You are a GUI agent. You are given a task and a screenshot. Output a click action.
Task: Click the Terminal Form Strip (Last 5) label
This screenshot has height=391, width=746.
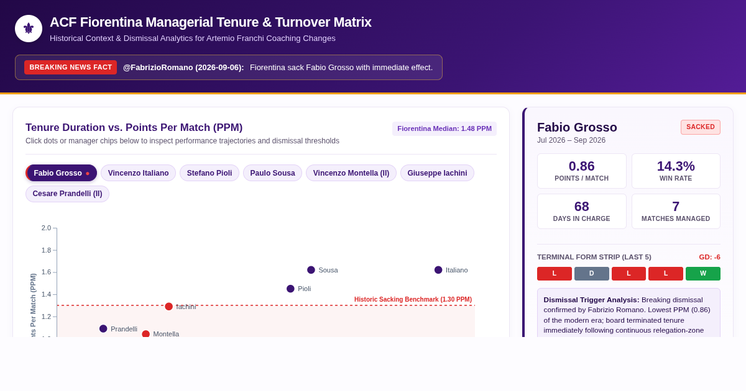pos(594,257)
